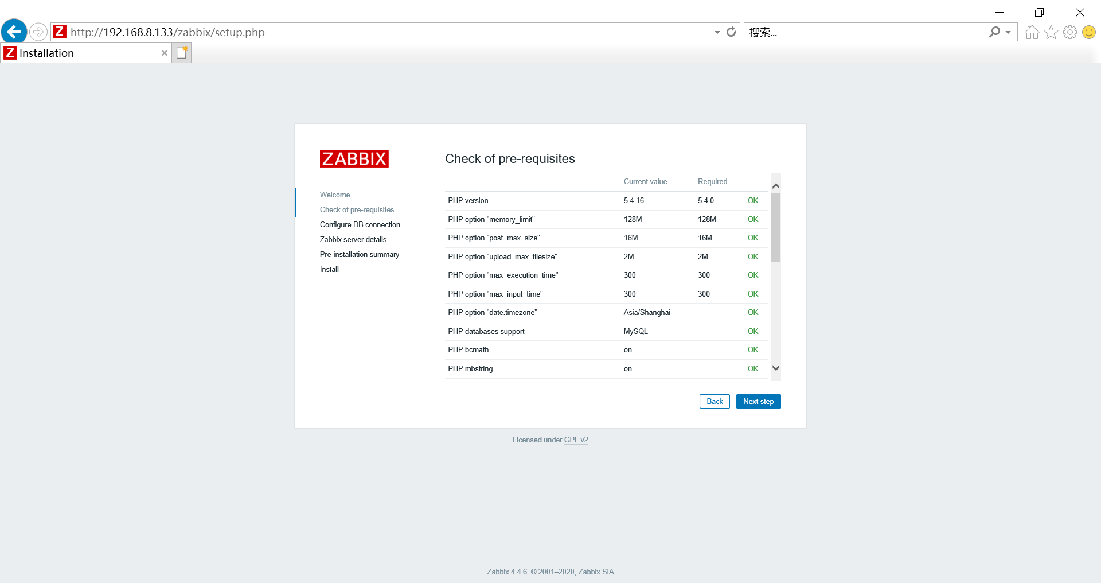1101x583 pixels.
Task: Click scrollbar down arrow in requisites table
Action: [x=776, y=368]
